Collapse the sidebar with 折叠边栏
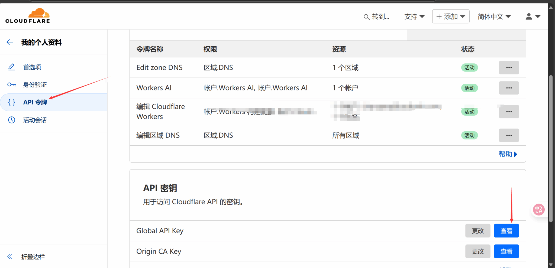This screenshot has height=268, width=555. point(33,257)
